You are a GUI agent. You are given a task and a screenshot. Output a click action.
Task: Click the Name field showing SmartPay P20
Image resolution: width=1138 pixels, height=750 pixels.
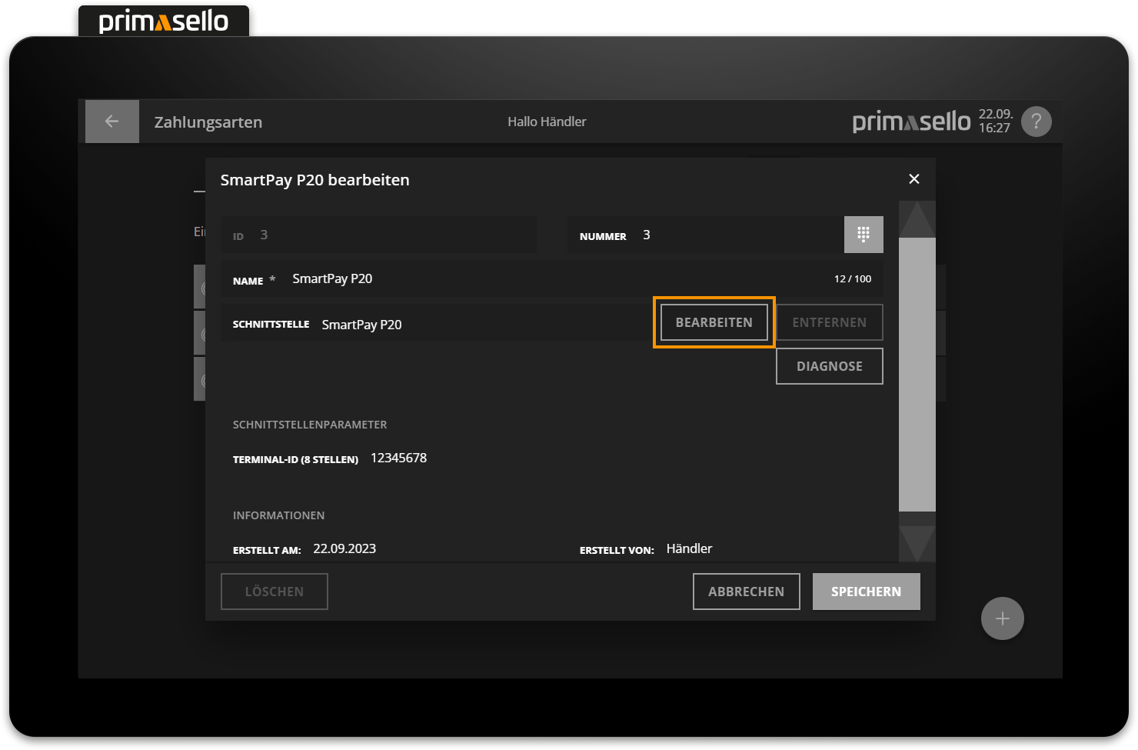(332, 278)
